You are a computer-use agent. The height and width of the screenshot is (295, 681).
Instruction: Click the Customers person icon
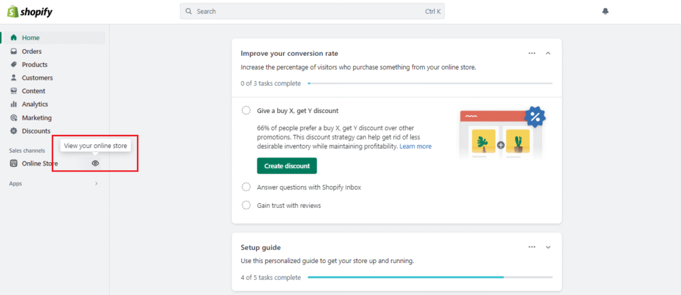click(x=14, y=78)
